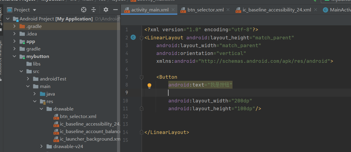351x152 pixels.
Task: Select ic_baseline_accessibility_24 file in tree
Action: tap(87, 124)
